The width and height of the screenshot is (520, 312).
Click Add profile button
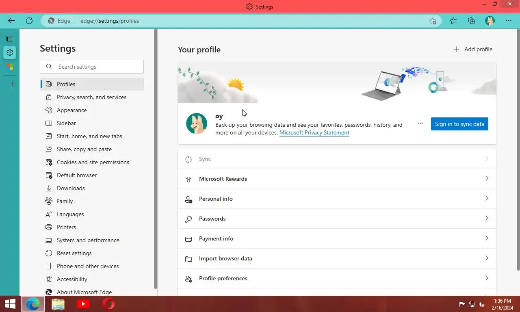[x=472, y=49]
